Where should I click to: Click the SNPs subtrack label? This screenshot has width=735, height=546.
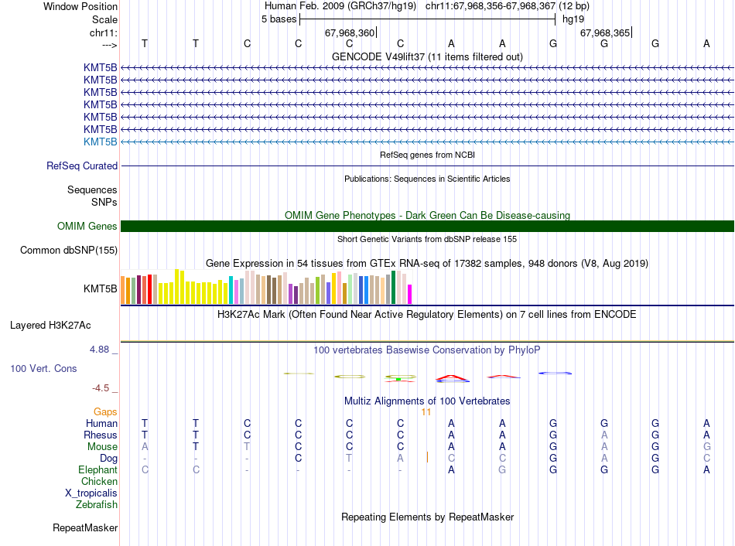(104, 202)
